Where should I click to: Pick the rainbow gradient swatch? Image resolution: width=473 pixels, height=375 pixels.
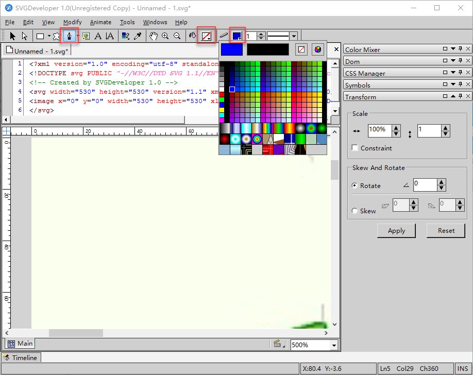(x=268, y=128)
